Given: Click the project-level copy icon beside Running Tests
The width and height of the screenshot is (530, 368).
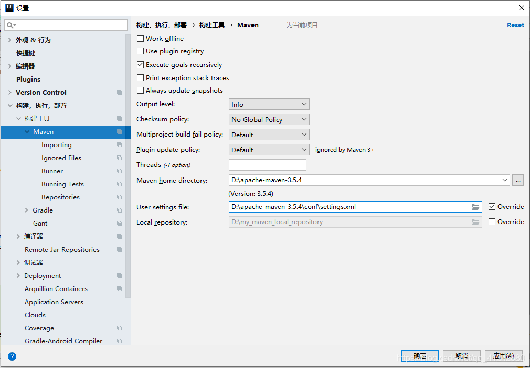Looking at the screenshot, I should tap(119, 184).
